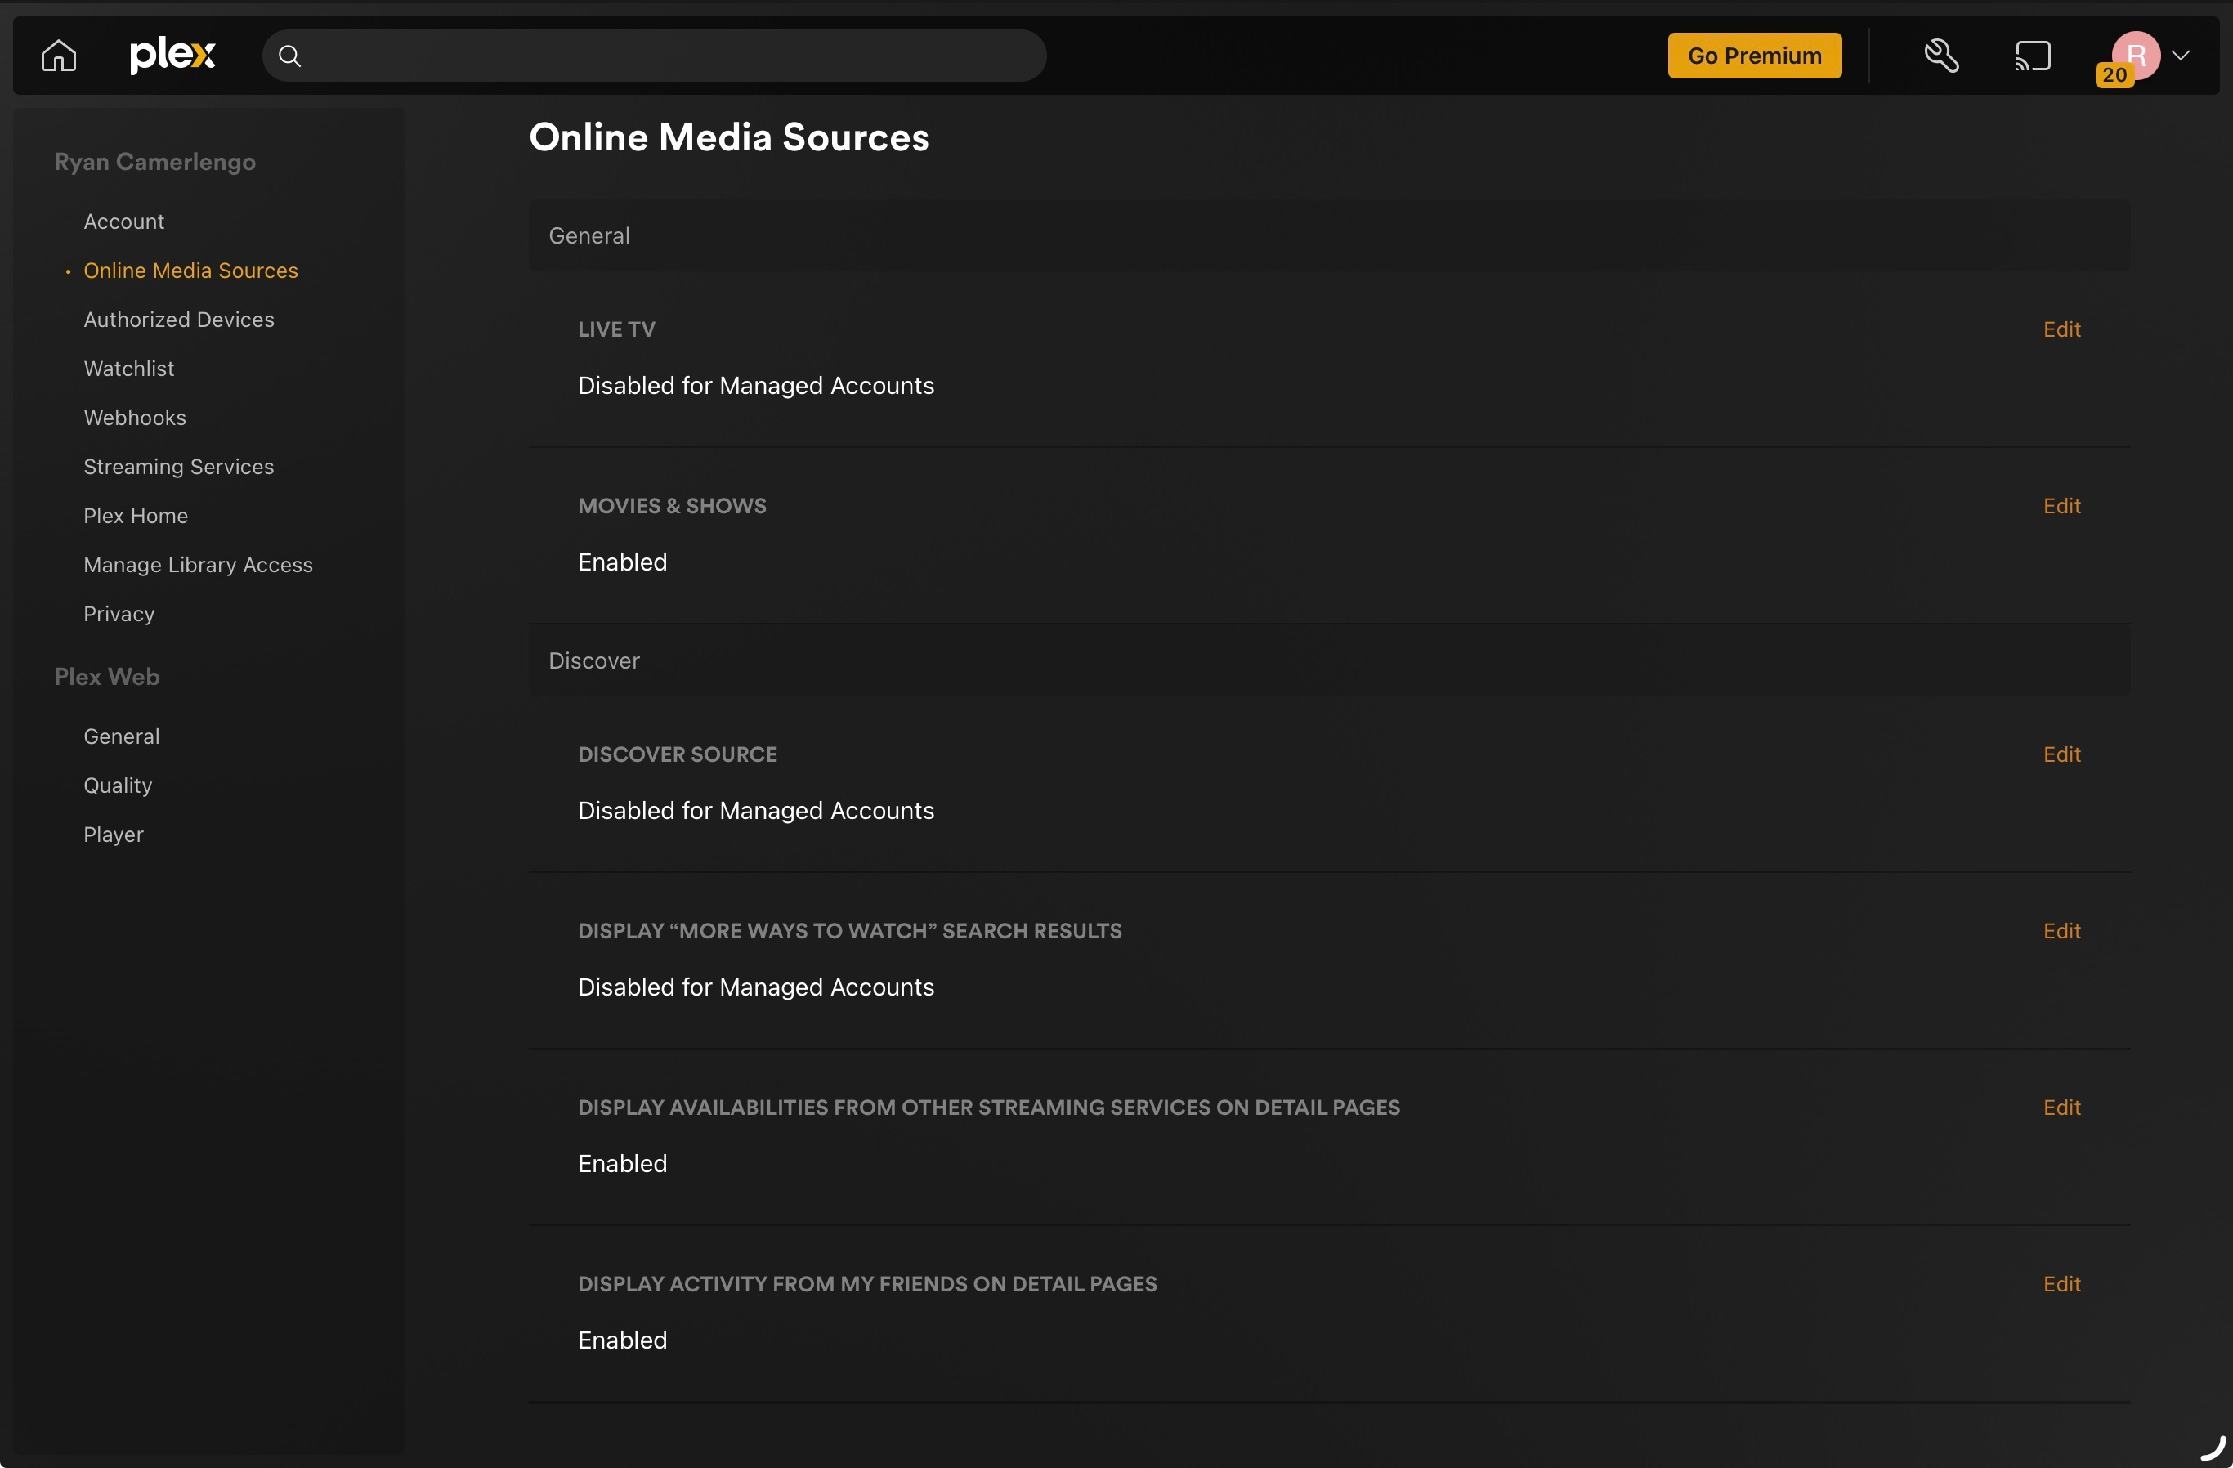The height and width of the screenshot is (1468, 2233).
Task: Edit the Live TV setting
Action: pos(2061,329)
